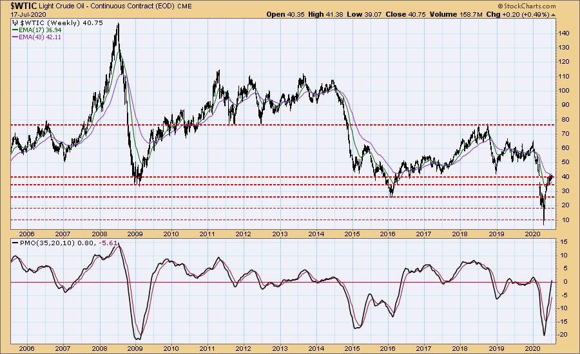Click 2012 year label under PMO panel
Image resolution: width=580 pixels, height=354 pixels.
coord(244,348)
